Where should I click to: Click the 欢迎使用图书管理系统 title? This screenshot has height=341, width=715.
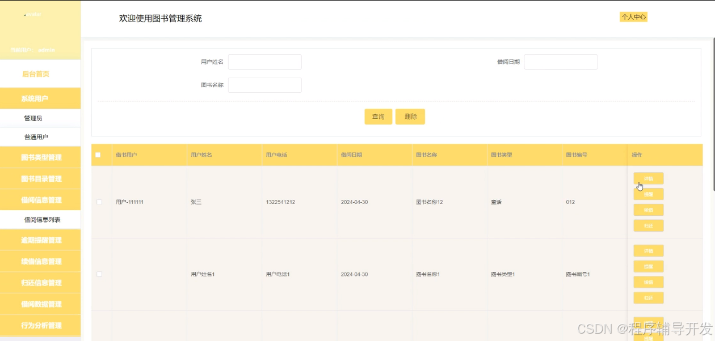pyautogui.click(x=160, y=18)
